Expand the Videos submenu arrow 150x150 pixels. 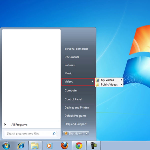click(x=92, y=81)
